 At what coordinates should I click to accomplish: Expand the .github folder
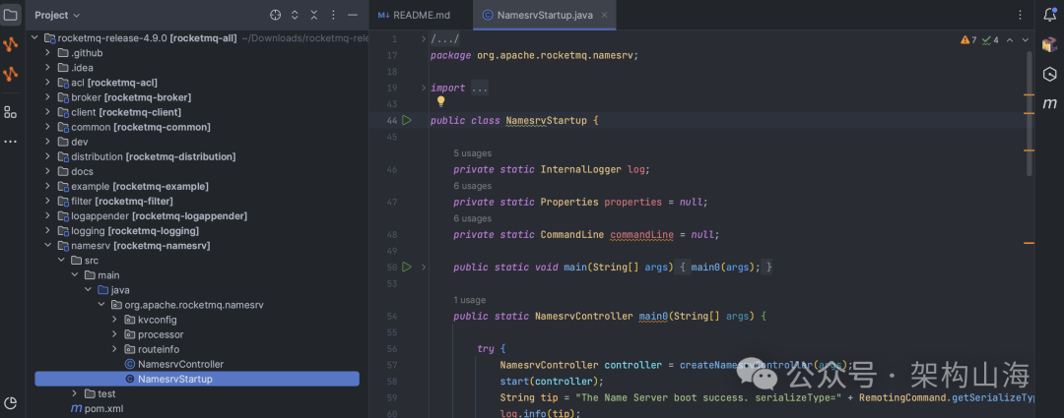click(47, 53)
